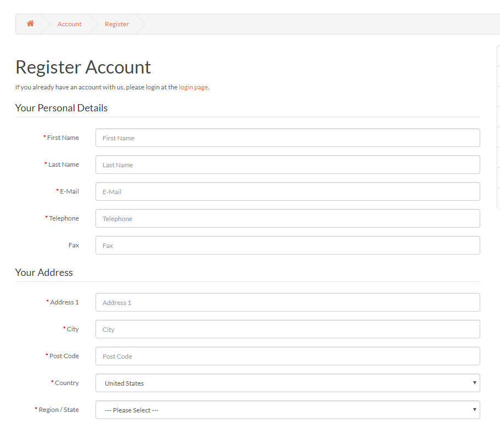The image size is (500, 430).
Task: Click the Register Account heading
Action: coord(83,67)
